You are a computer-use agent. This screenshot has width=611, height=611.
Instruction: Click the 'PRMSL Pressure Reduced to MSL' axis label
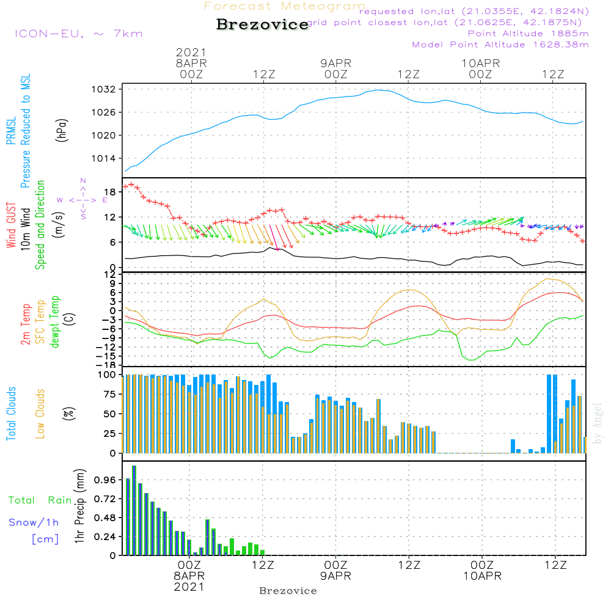click(18, 131)
